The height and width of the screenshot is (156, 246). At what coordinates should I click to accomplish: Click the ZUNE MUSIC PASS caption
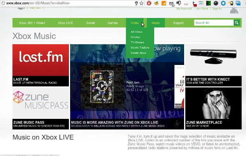pos(41,124)
